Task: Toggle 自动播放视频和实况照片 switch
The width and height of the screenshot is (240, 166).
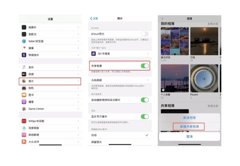Action: tap(145, 100)
